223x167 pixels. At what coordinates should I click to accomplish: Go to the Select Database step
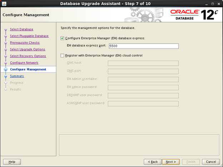coord(21,29)
